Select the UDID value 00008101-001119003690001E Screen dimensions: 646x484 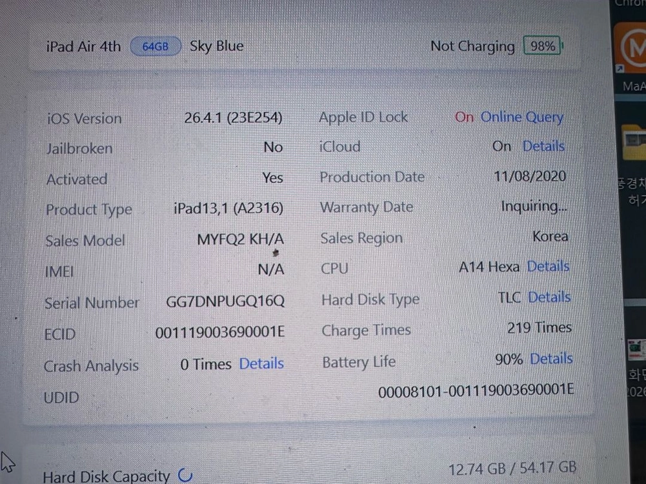click(x=476, y=390)
